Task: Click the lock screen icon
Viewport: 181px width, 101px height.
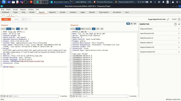Action: coord(173,2)
